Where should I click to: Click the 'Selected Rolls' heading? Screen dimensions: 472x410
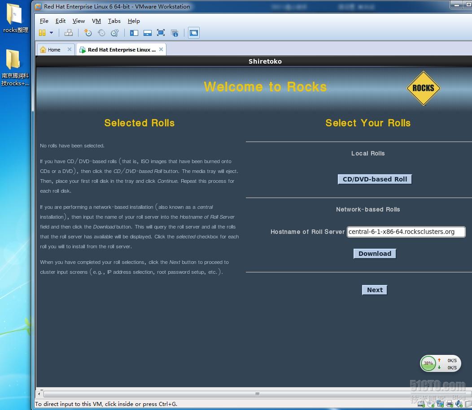coord(140,123)
